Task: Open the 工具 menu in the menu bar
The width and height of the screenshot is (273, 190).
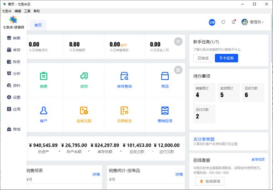Action: [27, 10]
